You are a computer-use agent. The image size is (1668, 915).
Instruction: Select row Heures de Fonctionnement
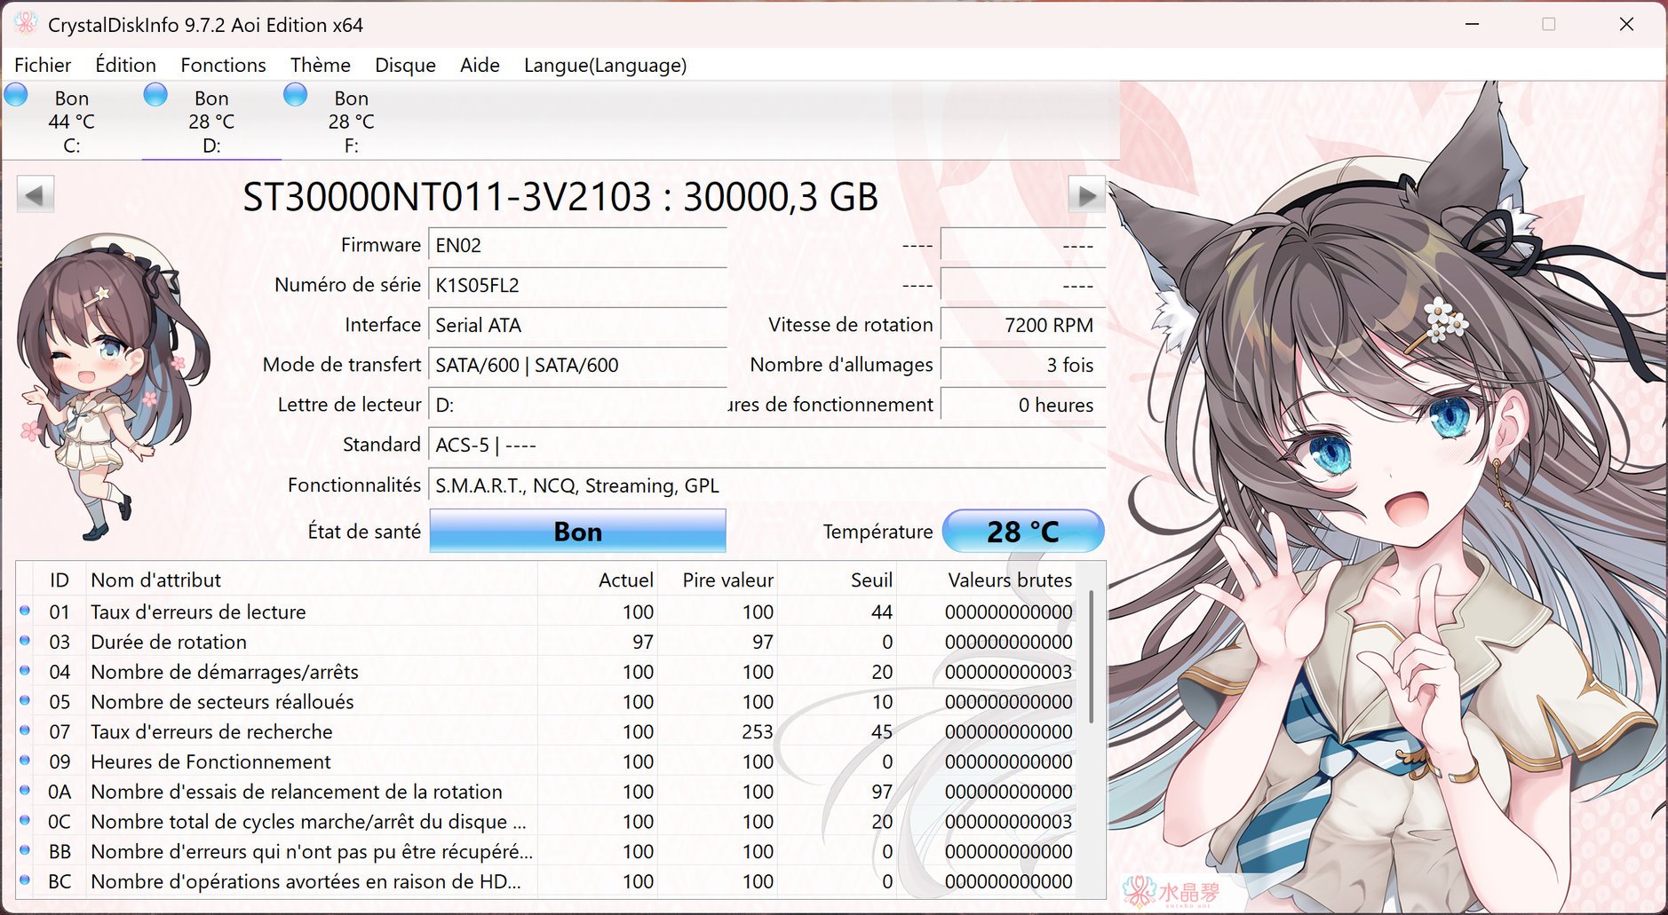546,761
